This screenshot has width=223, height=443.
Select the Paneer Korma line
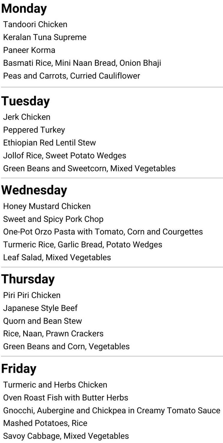(29, 50)
